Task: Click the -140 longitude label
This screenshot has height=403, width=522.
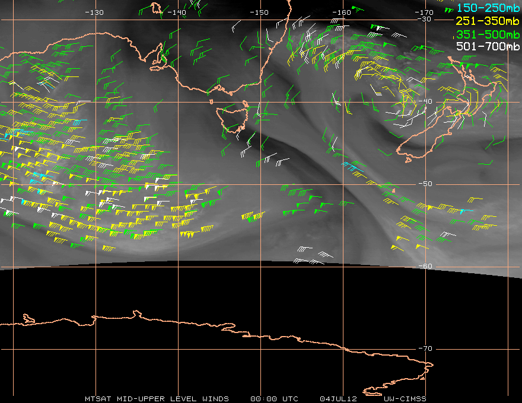Action: coord(177,12)
